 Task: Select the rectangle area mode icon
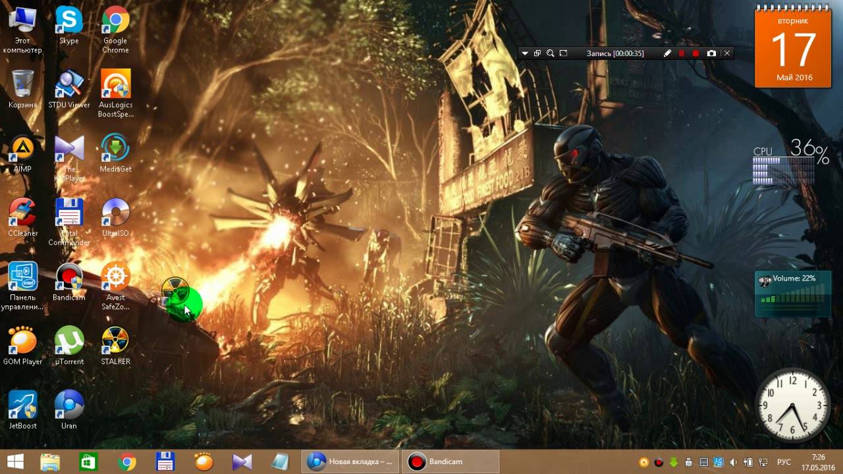pos(563,53)
